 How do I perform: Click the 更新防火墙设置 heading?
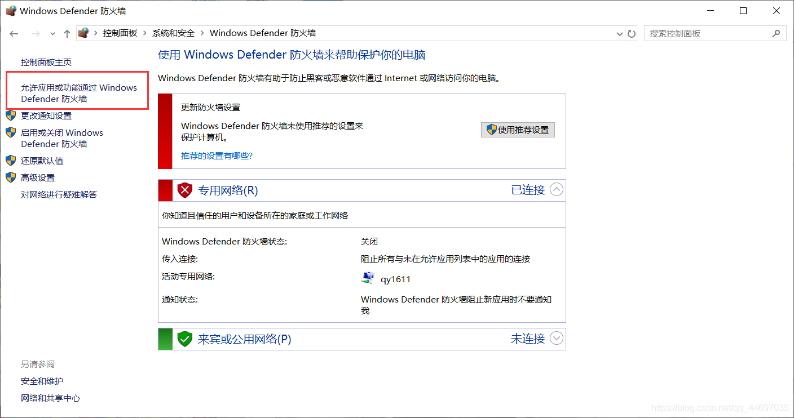[210, 107]
